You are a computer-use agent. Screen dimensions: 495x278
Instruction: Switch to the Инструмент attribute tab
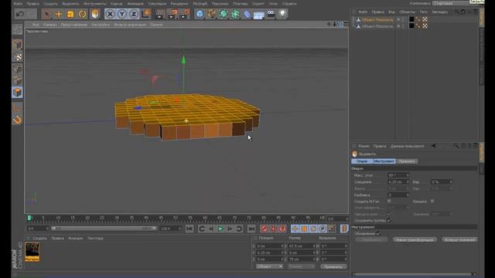(x=384, y=161)
